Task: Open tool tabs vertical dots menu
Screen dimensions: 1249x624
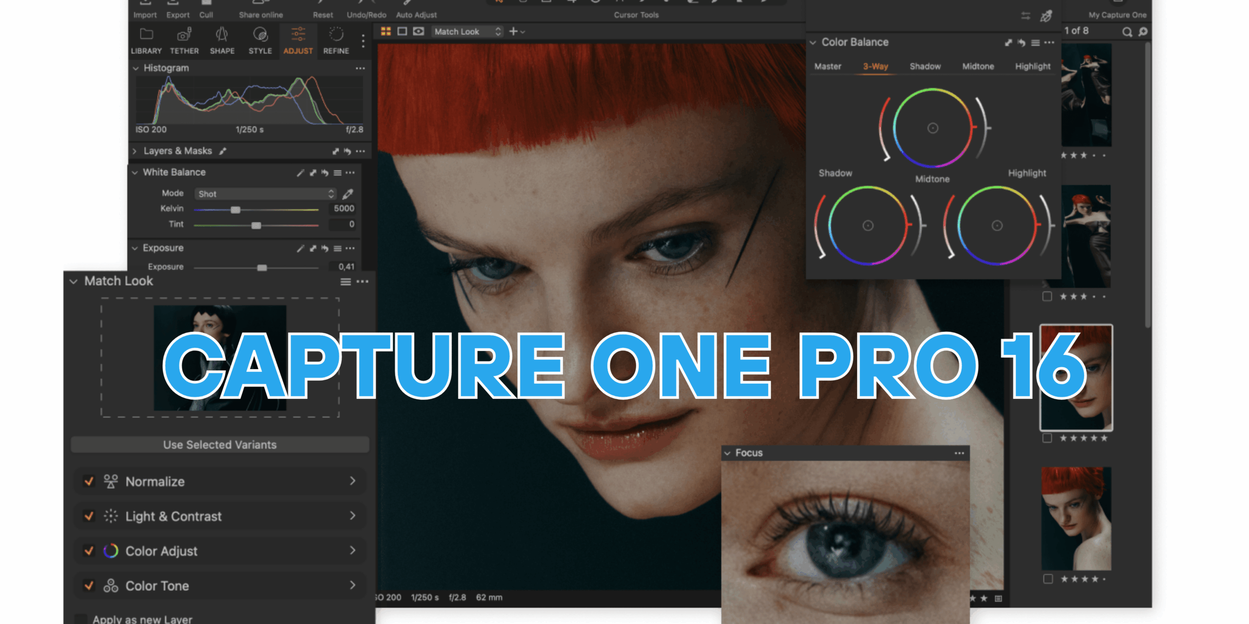Action: pyautogui.click(x=363, y=41)
